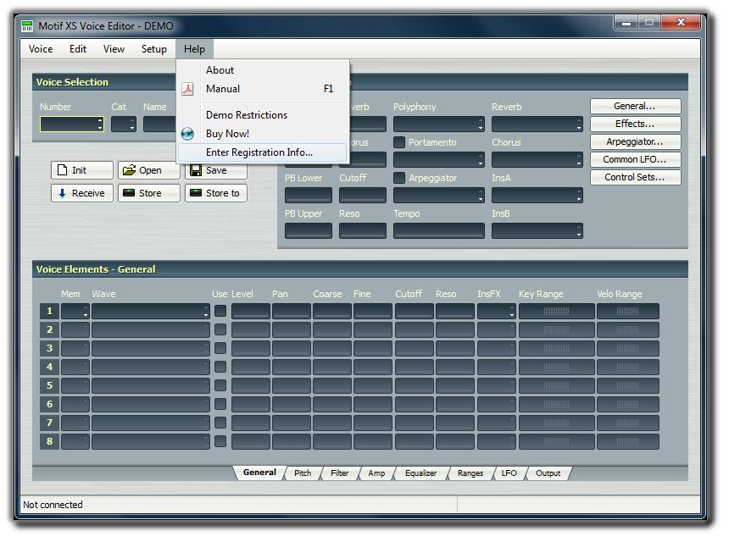Viewport: 729px width, 542px height.
Task: Open the Polyphony dropdown
Action: [x=439, y=124]
